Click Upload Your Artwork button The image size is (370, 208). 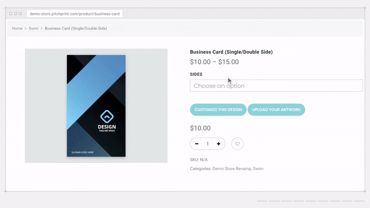pyautogui.click(x=276, y=110)
